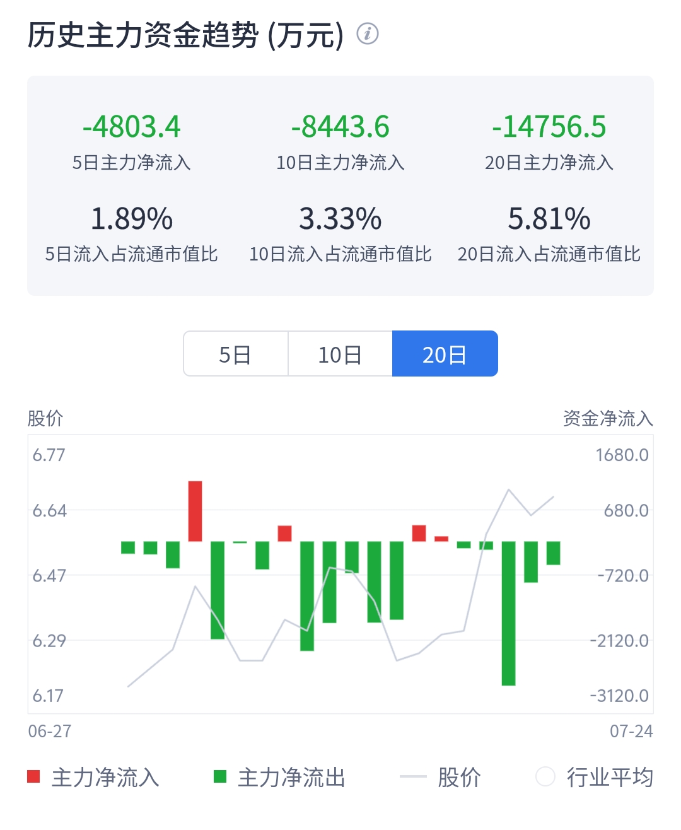Click the -3120.0 inflow axis label

click(619, 696)
